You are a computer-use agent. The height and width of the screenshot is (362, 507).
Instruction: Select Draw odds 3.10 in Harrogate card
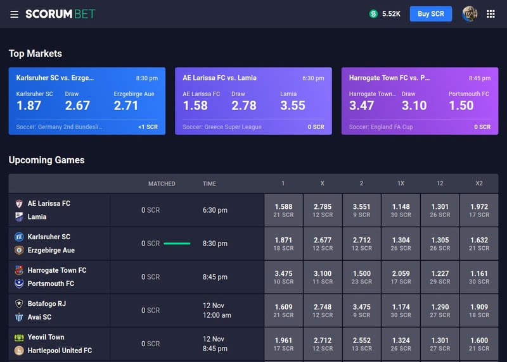[x=414, y=106]
